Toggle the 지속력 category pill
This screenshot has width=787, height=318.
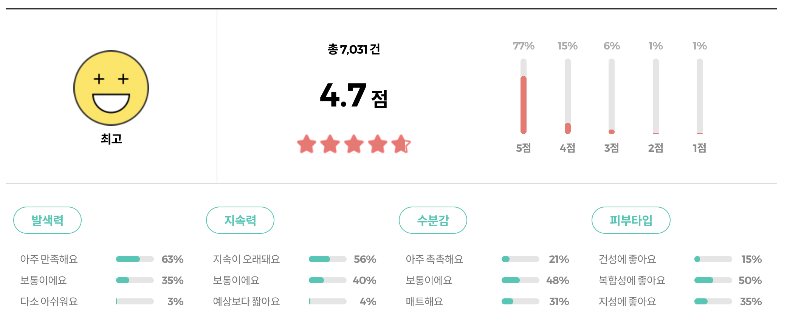(240, 220)
